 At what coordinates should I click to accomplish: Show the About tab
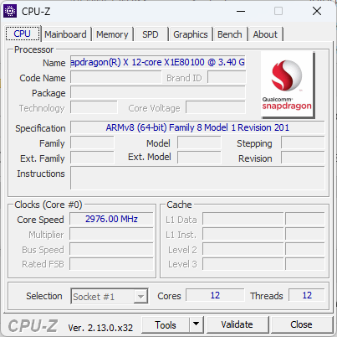coord(265,34)
